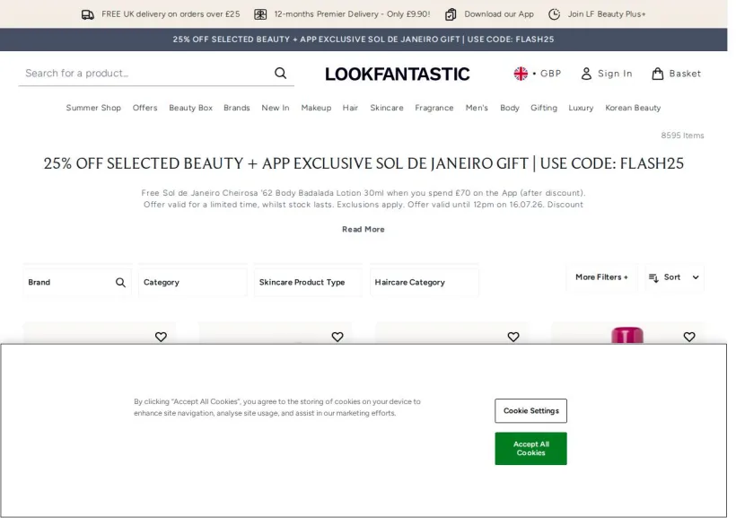Open the Luxury menu item

tap(581, 108)
